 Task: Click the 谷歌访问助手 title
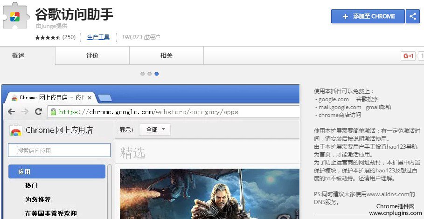(x=74, y=14)
